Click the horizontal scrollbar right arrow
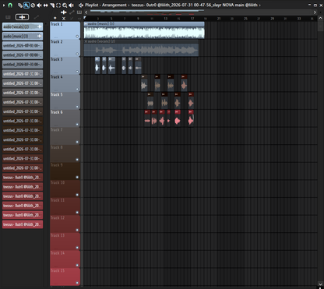Viewport: 324px width, 289px height. [315, 12]
